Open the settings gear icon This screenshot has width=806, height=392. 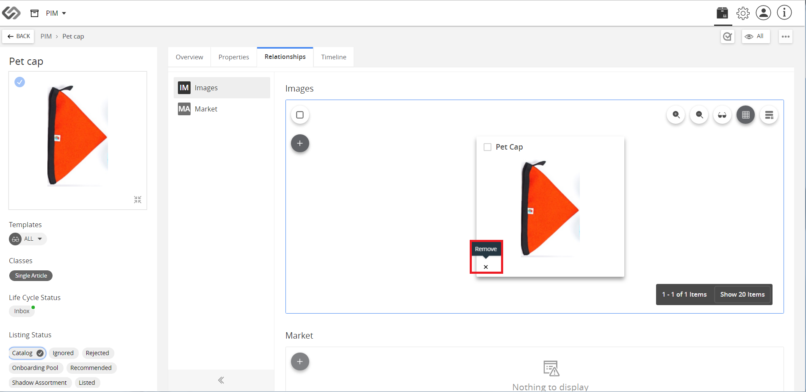[743, 13]
